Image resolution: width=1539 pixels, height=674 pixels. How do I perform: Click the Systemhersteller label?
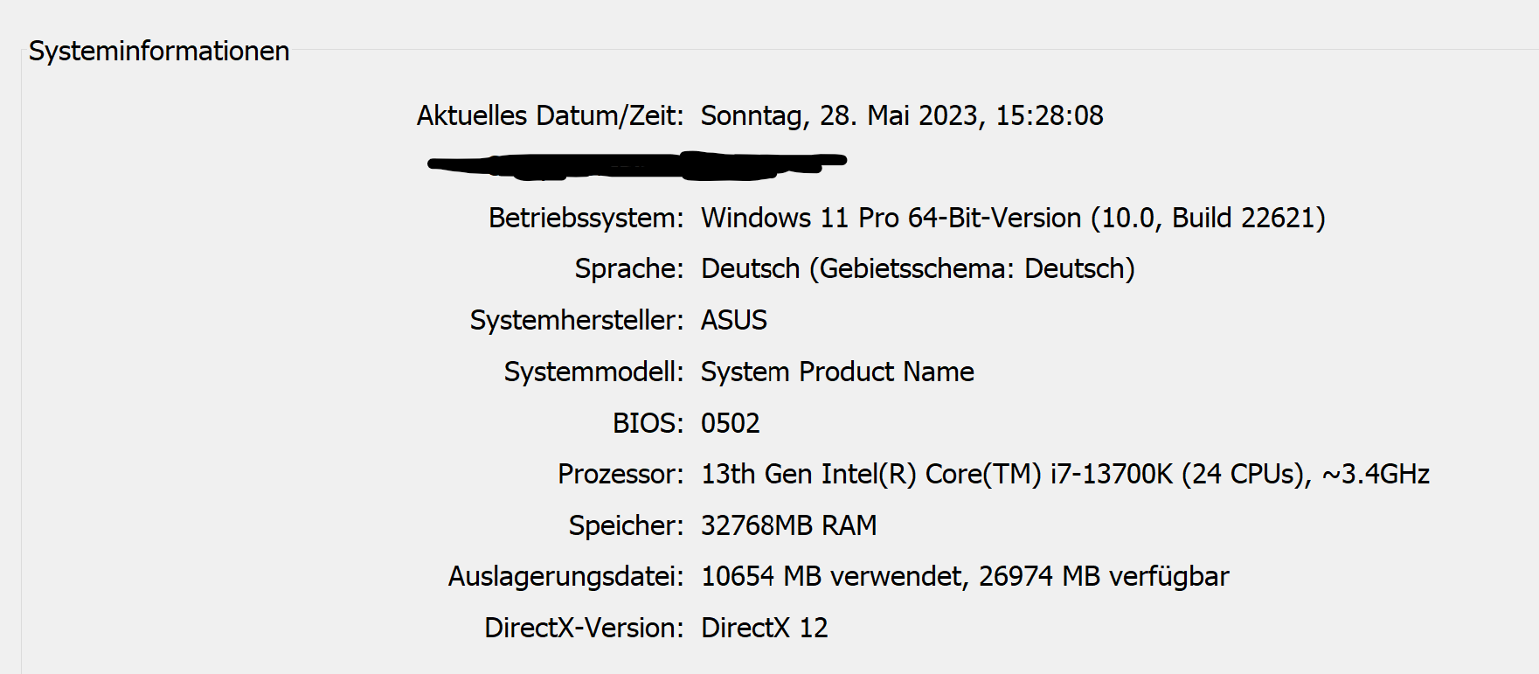(576, 320)
